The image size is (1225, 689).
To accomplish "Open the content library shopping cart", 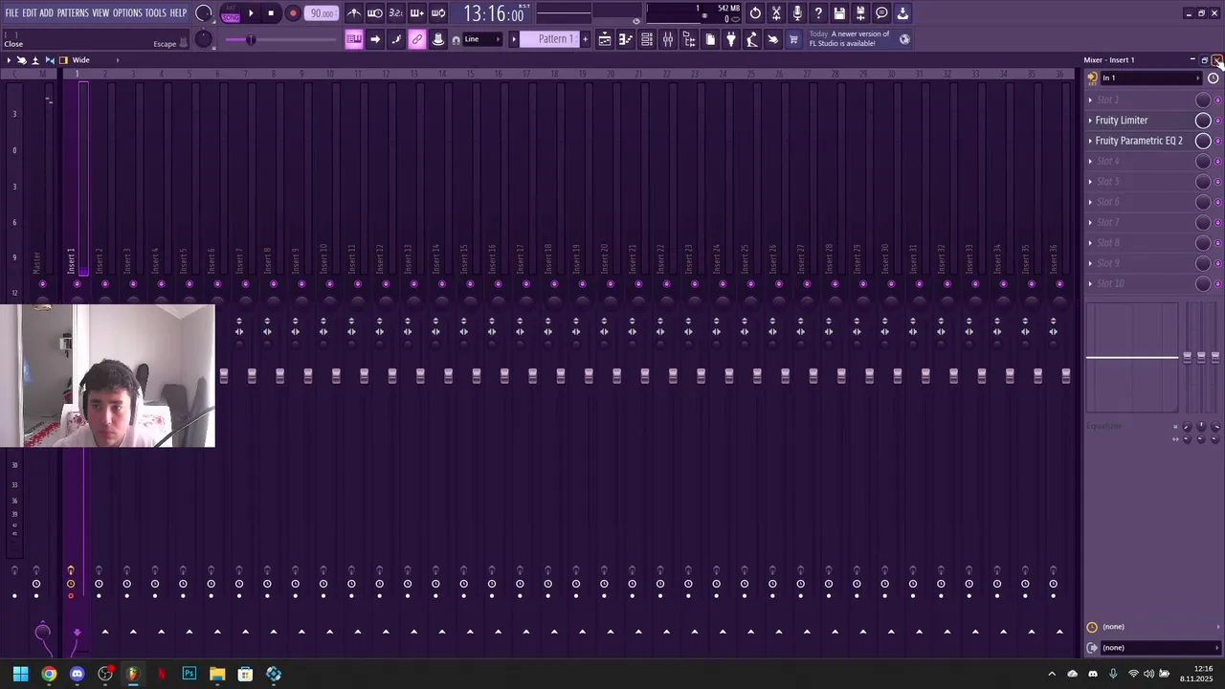I will click(x=793, y=39).
